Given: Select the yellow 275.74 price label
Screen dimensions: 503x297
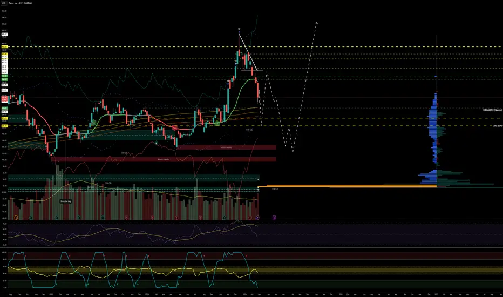Looking at the screenshot, I should pyautogui.click(x=4, y=118).
